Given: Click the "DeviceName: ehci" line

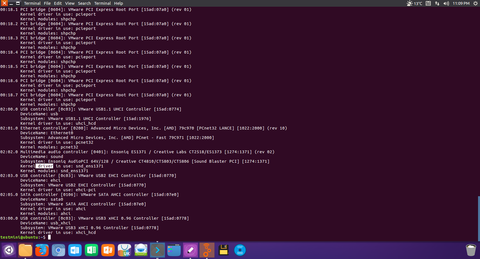Looking at the screenshot, I should point(41,180).
